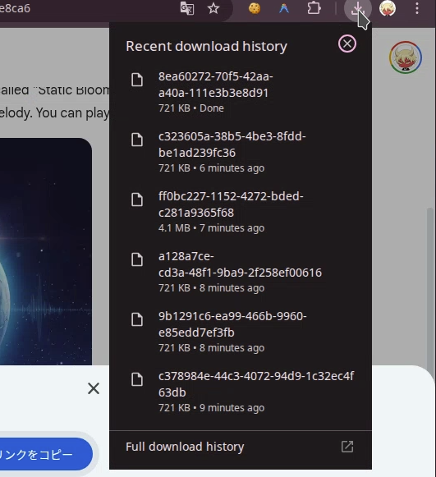Click the external-link icon beside Full download history
Screen dimensions: 436x477
coord(347,447)
